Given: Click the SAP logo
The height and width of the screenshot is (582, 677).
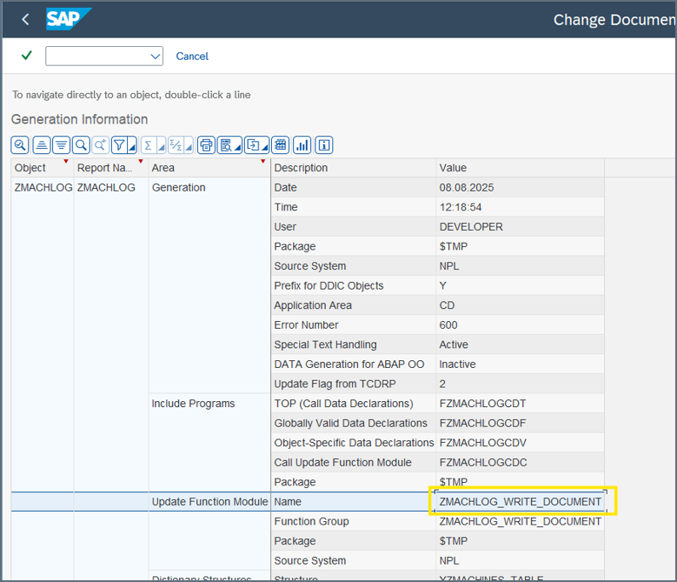Looking at the screenshot, I should [68, 19].
